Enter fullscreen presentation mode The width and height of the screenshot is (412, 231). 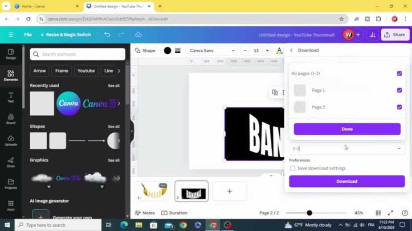coord(391,213)
